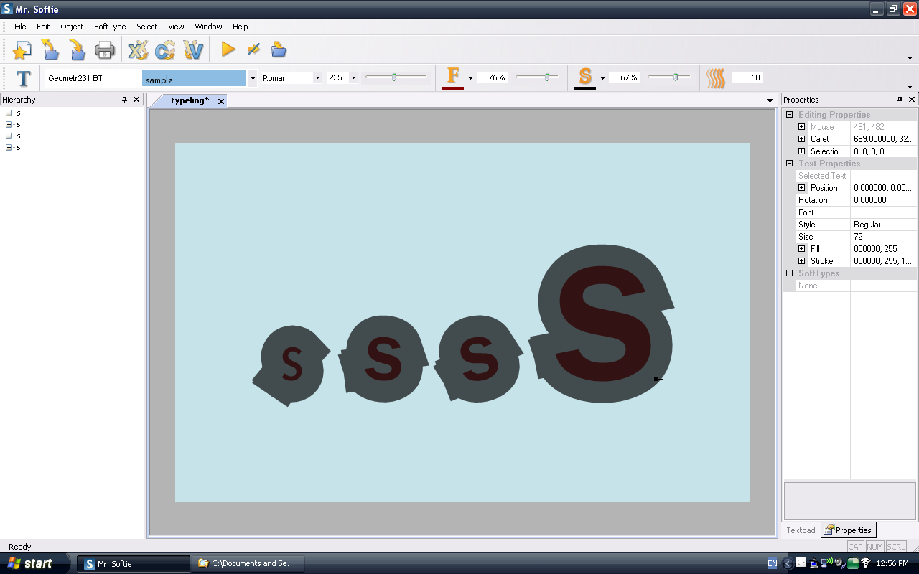Screen dimensions: 919x574
Task: Close the Properties panel
Action: click(x=912, y=100)
